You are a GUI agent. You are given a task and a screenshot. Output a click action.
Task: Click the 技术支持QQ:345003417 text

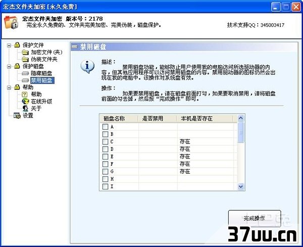click(256, 25)
